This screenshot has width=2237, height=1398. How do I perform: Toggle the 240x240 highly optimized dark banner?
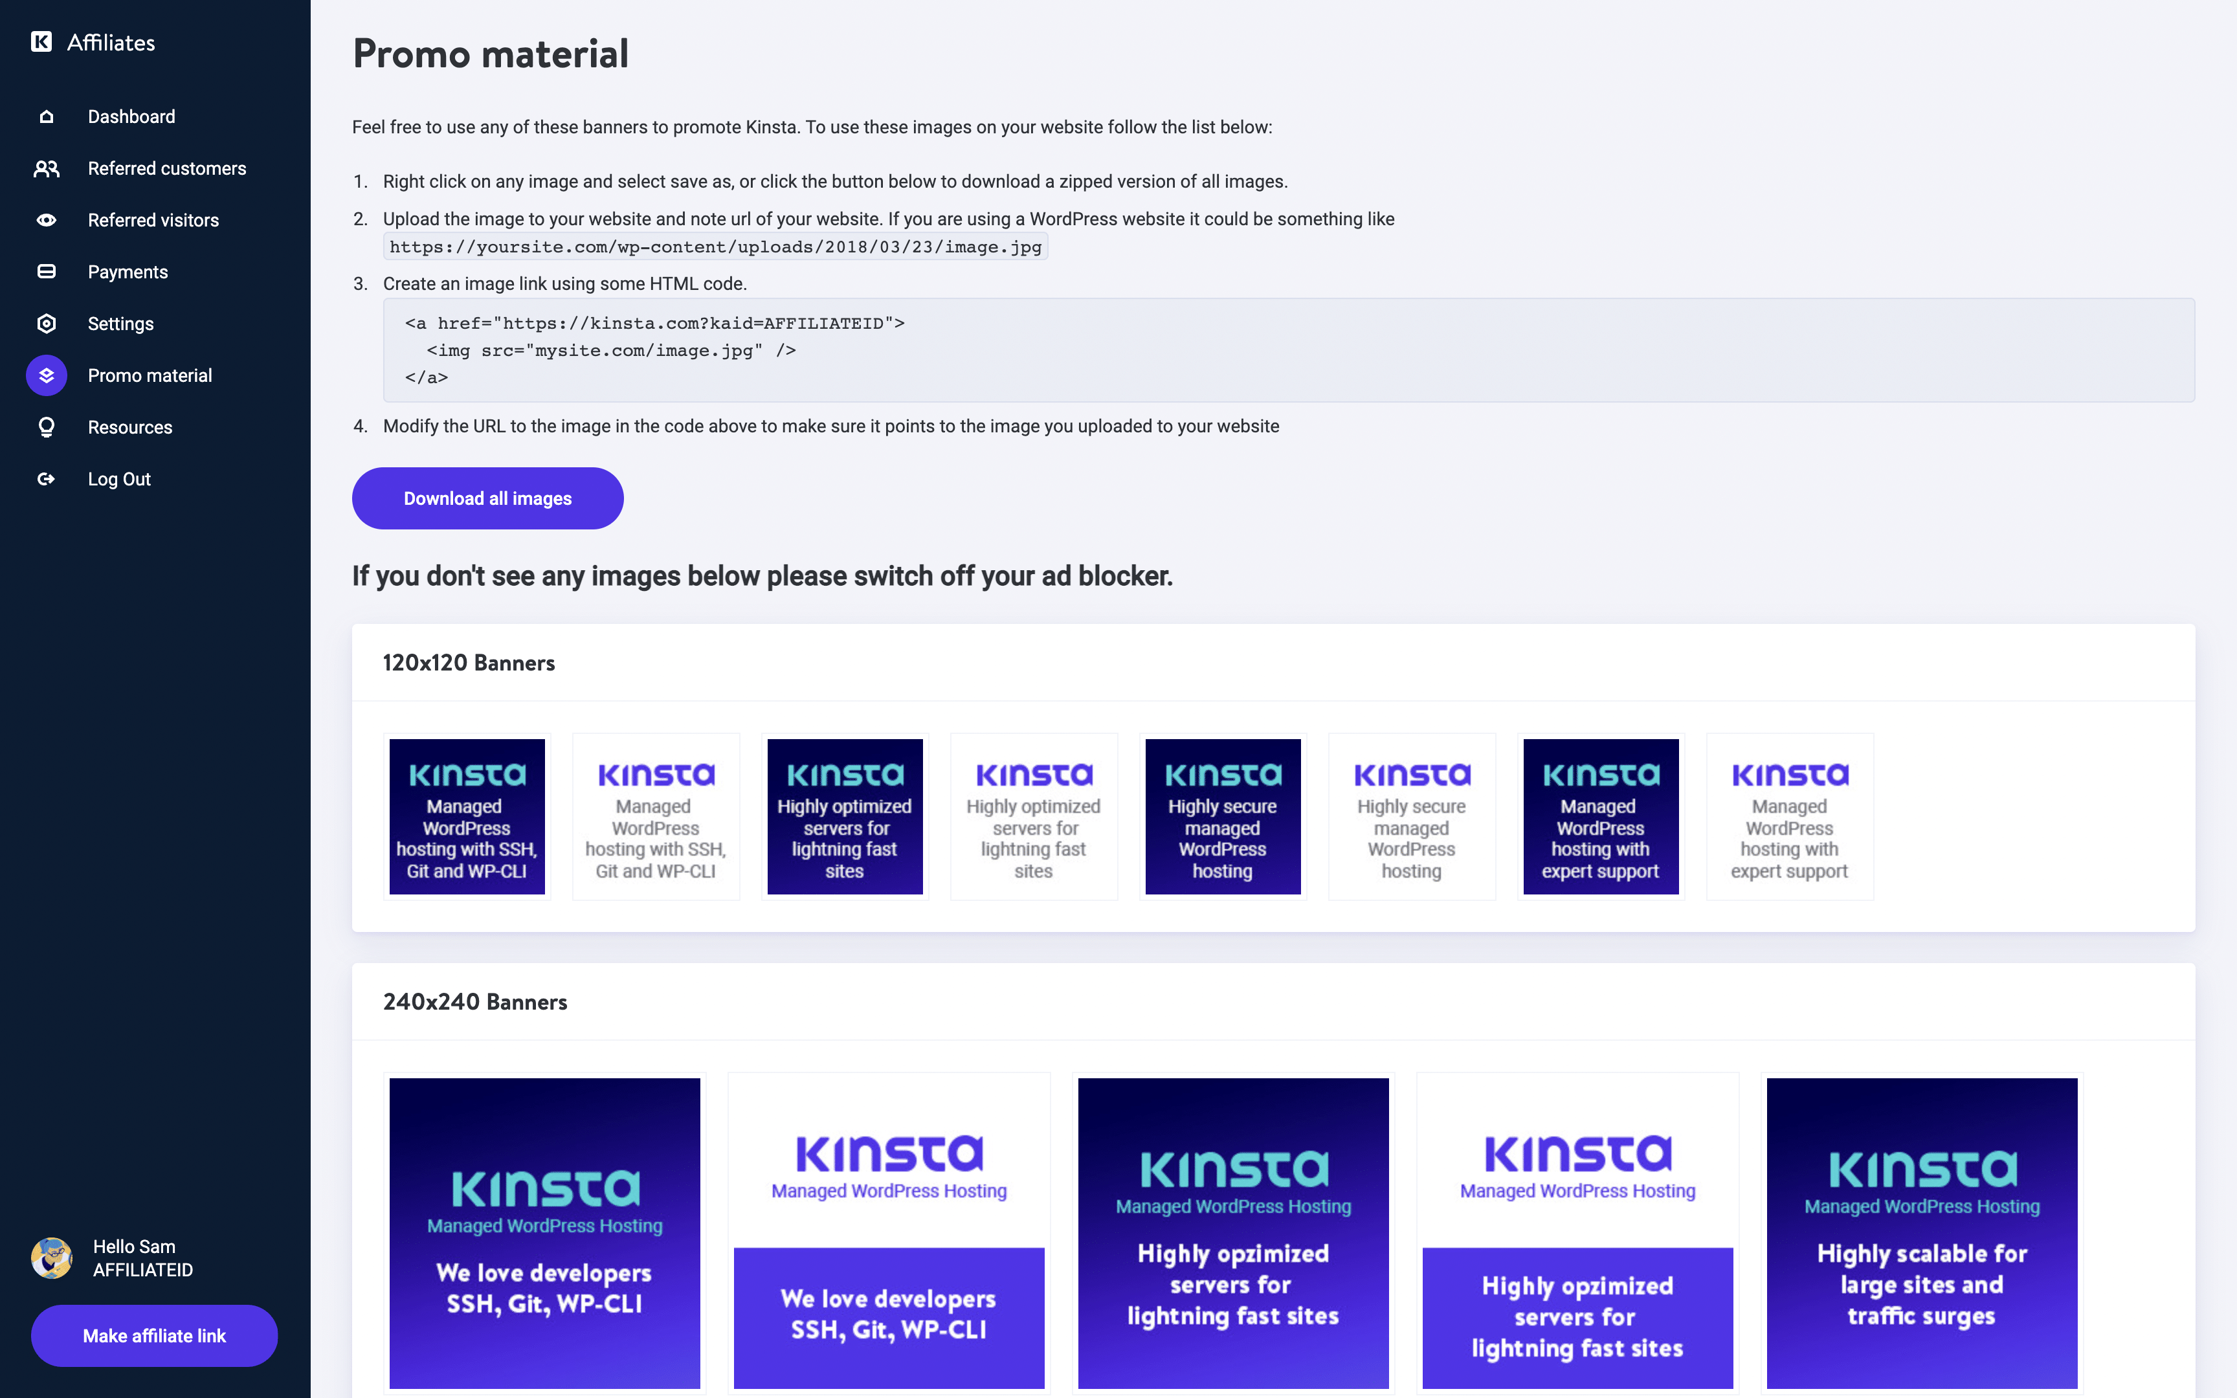[1232, 1232]
